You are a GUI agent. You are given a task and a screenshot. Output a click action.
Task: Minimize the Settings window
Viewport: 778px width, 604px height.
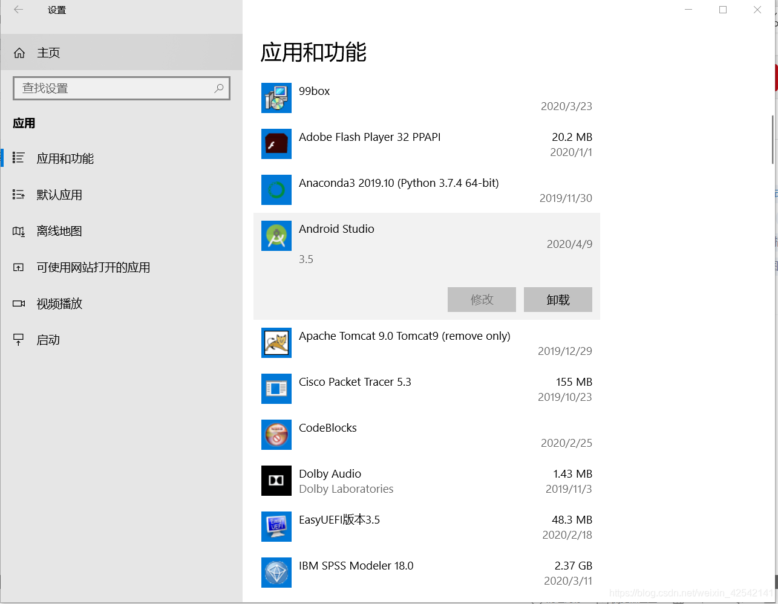click(x=688, y=10)
